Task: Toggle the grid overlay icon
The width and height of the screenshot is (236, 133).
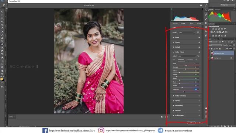Action: click(206, 116)
